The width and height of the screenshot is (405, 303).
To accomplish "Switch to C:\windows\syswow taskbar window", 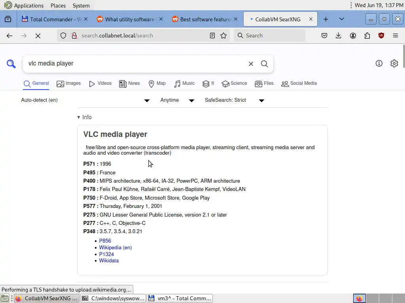I will coord(113,298).
